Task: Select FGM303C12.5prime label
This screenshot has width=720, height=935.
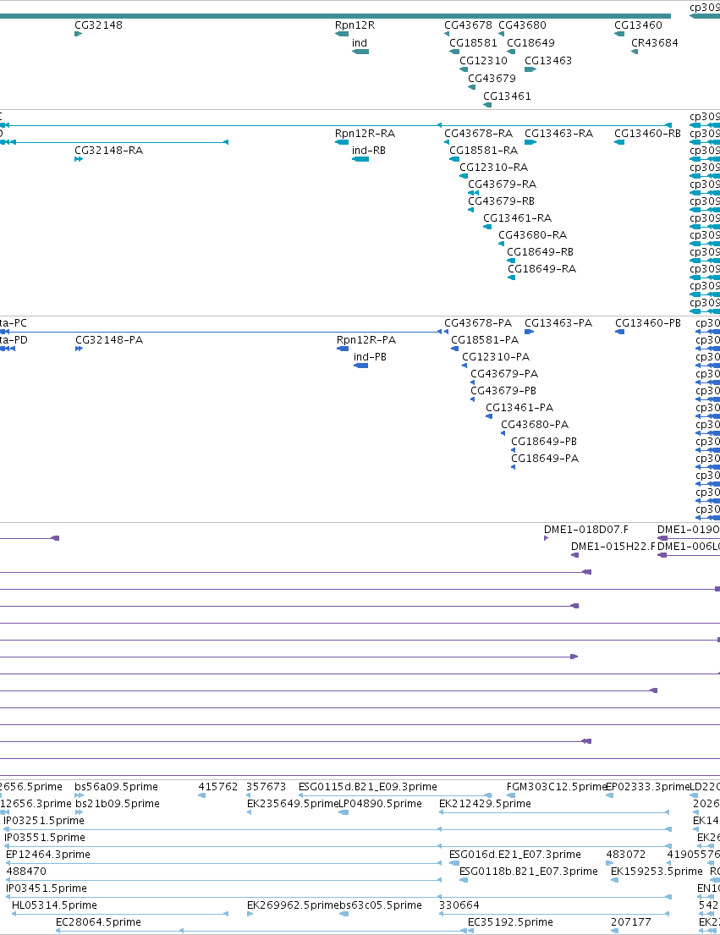Action: [x=556, y=787]
